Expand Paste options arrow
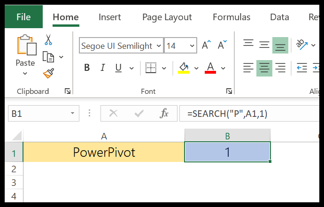324x207 pixels. click(25, 73)
